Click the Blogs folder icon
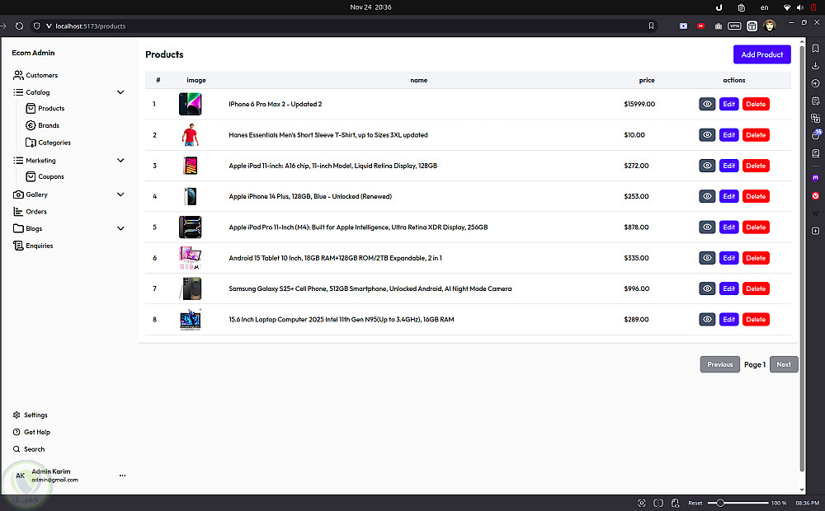Image resolution: width=825 pixels, height=511 pixels. pos(18,228)
